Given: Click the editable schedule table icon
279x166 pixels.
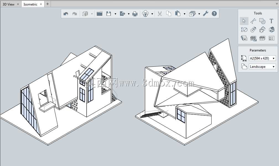Looking at the screenshot, I should [x=253, y=38].
